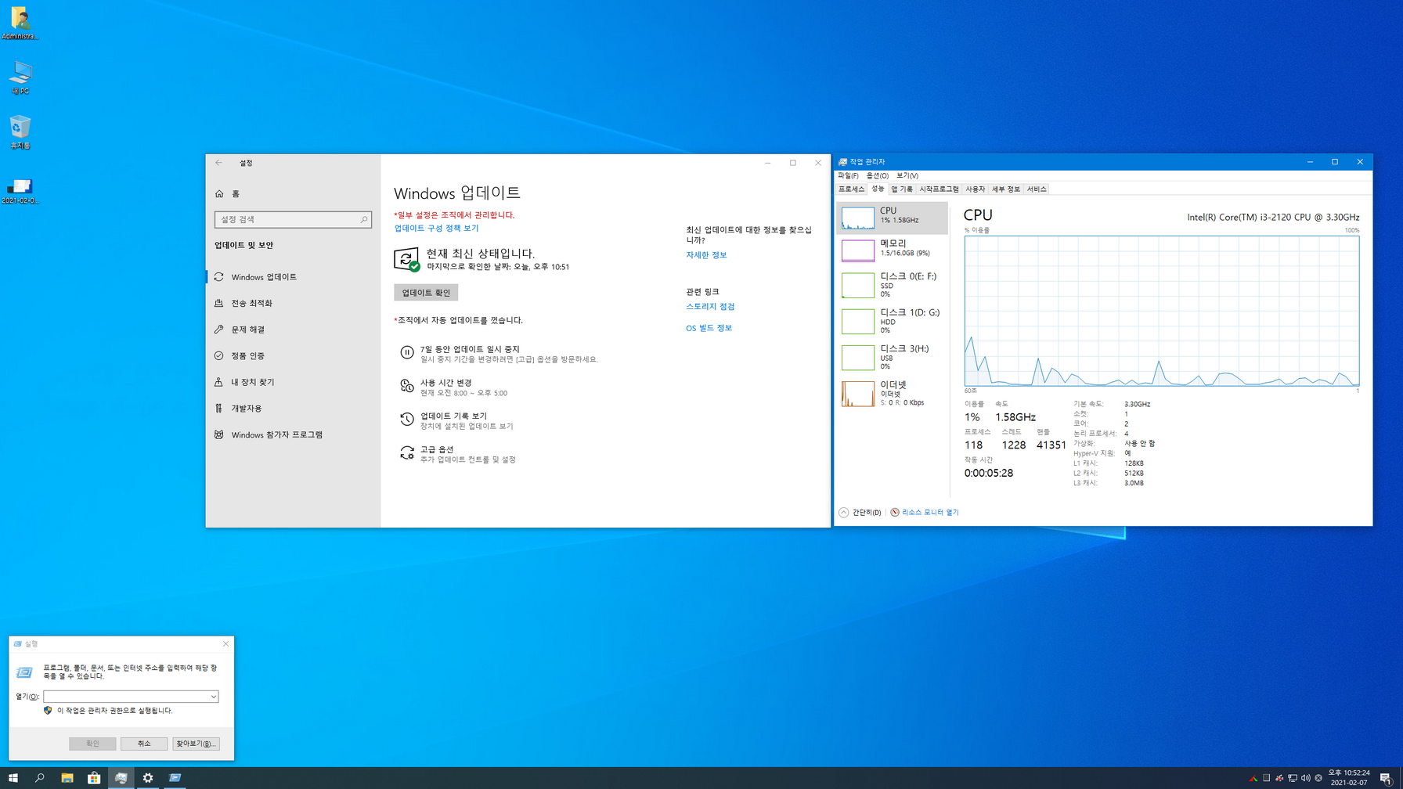1403x789 pixels.
Task: Open Windows 참가자 프로그램 page
Action: click(293, 434)
